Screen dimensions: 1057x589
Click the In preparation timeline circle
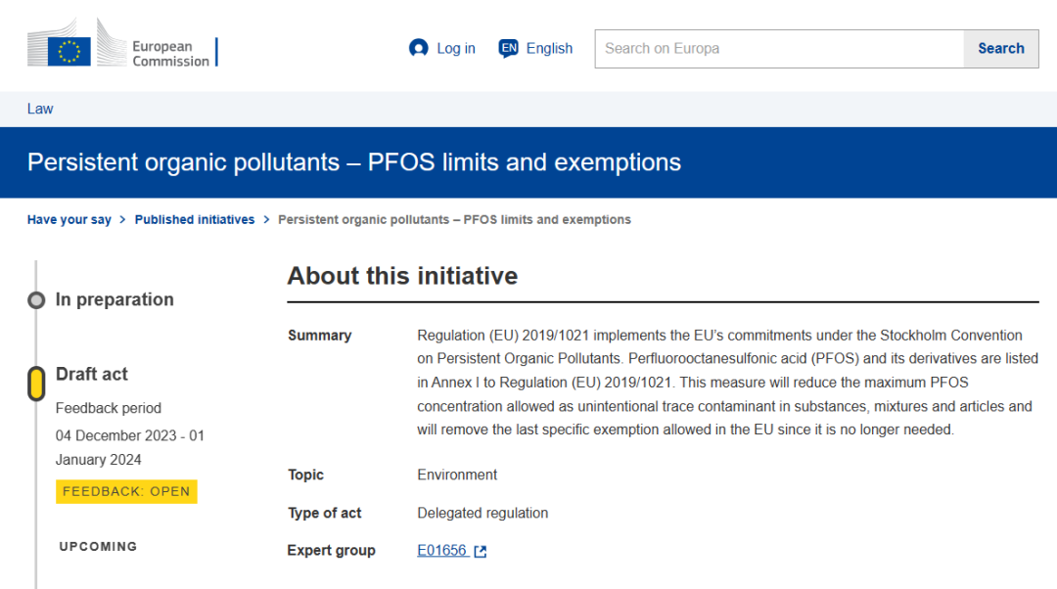coord(36,300)
